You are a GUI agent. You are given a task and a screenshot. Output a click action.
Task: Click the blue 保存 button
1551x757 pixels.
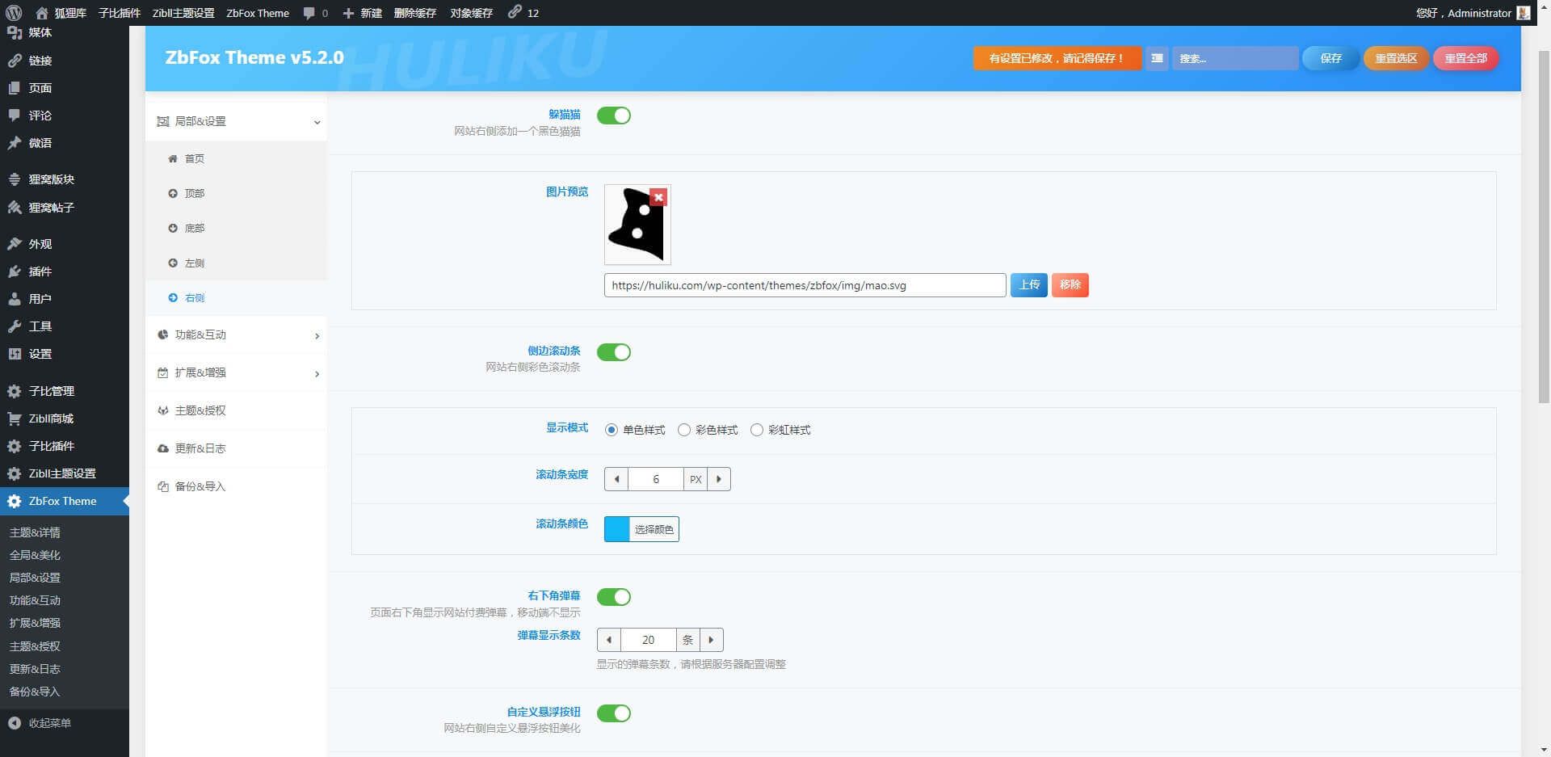point(1330,58)
